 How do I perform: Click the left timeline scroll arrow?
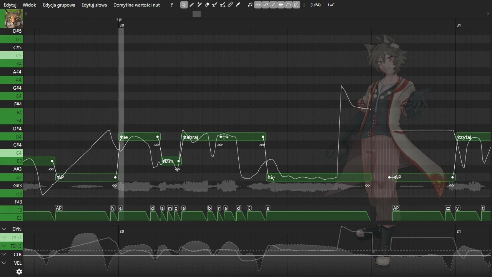[x=26, y=14]
